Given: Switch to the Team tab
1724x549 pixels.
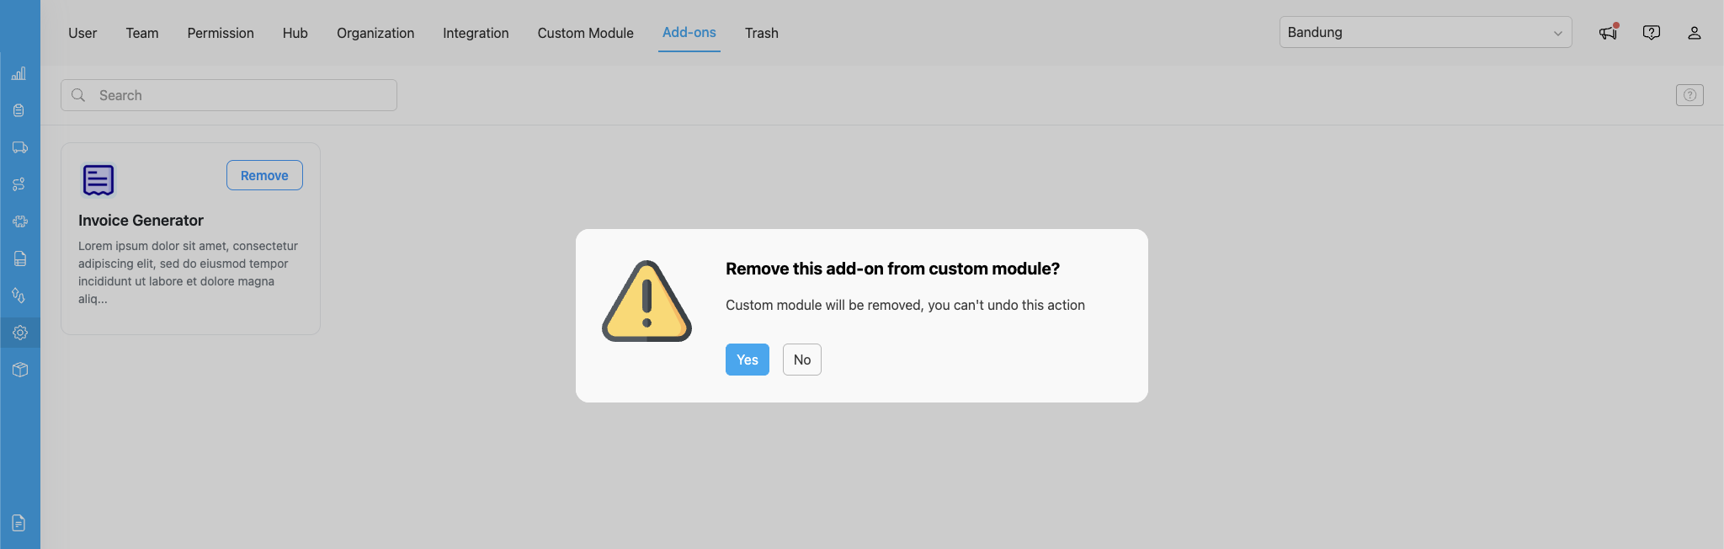Looking at the screenshot, I should pos(142,33).
